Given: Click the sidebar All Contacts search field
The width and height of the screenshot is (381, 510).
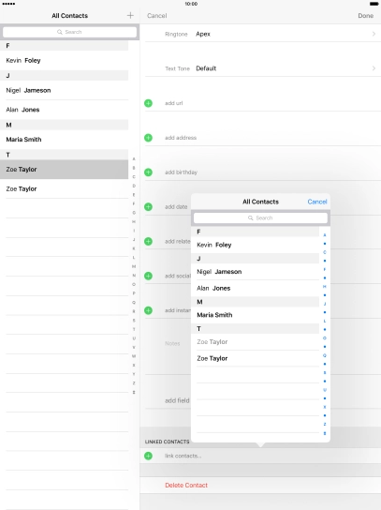Looking at the screenshot, I should tap(69, 32).
